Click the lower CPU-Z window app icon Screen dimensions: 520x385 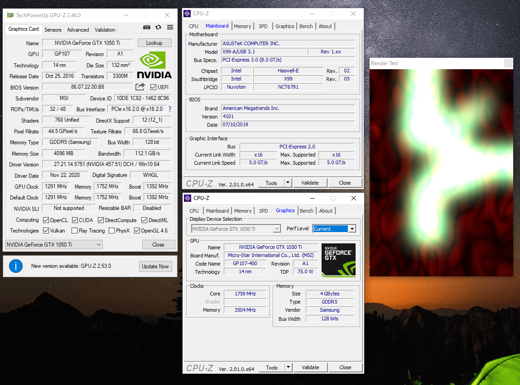tap(188, 198)
